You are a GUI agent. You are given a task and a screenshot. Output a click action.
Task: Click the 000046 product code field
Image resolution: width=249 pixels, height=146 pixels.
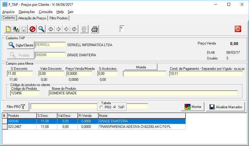click(x=50, y=55)
